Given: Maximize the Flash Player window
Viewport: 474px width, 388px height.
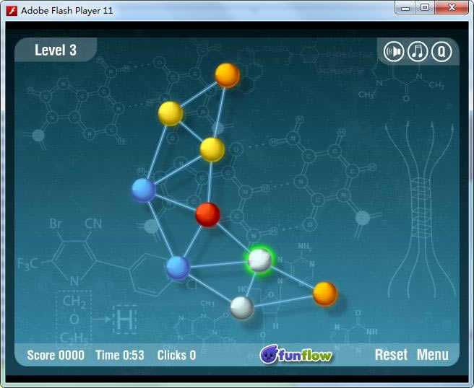Looking at the screenshot, I should pyautogui.click(x=425, y=7).
